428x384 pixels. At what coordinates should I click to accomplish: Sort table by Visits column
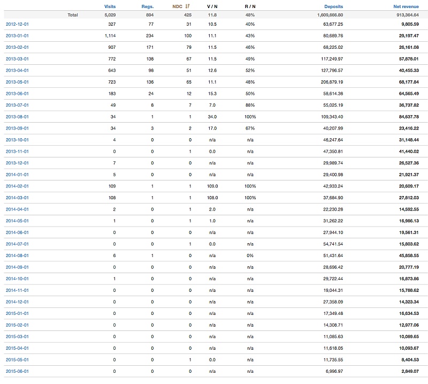(x=110, y=6)
